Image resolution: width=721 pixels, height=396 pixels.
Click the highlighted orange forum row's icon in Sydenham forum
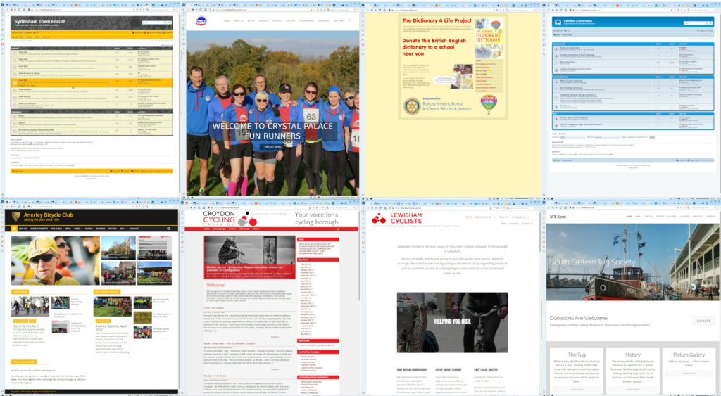click(x=15, y=83)
